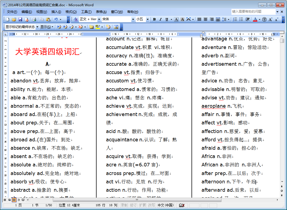Open the font name dropdown 宋体

(133, 19)
